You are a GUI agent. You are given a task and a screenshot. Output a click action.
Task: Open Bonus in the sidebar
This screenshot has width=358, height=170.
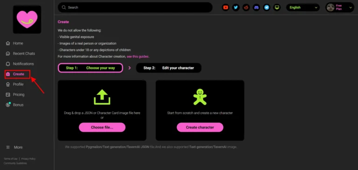(18, 105)
